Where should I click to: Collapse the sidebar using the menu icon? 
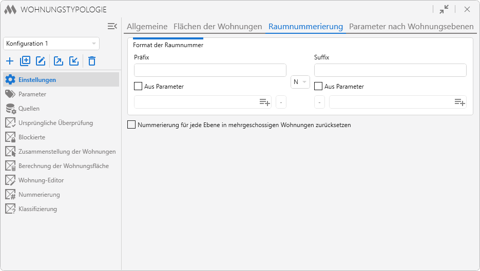tap(112, 26)
